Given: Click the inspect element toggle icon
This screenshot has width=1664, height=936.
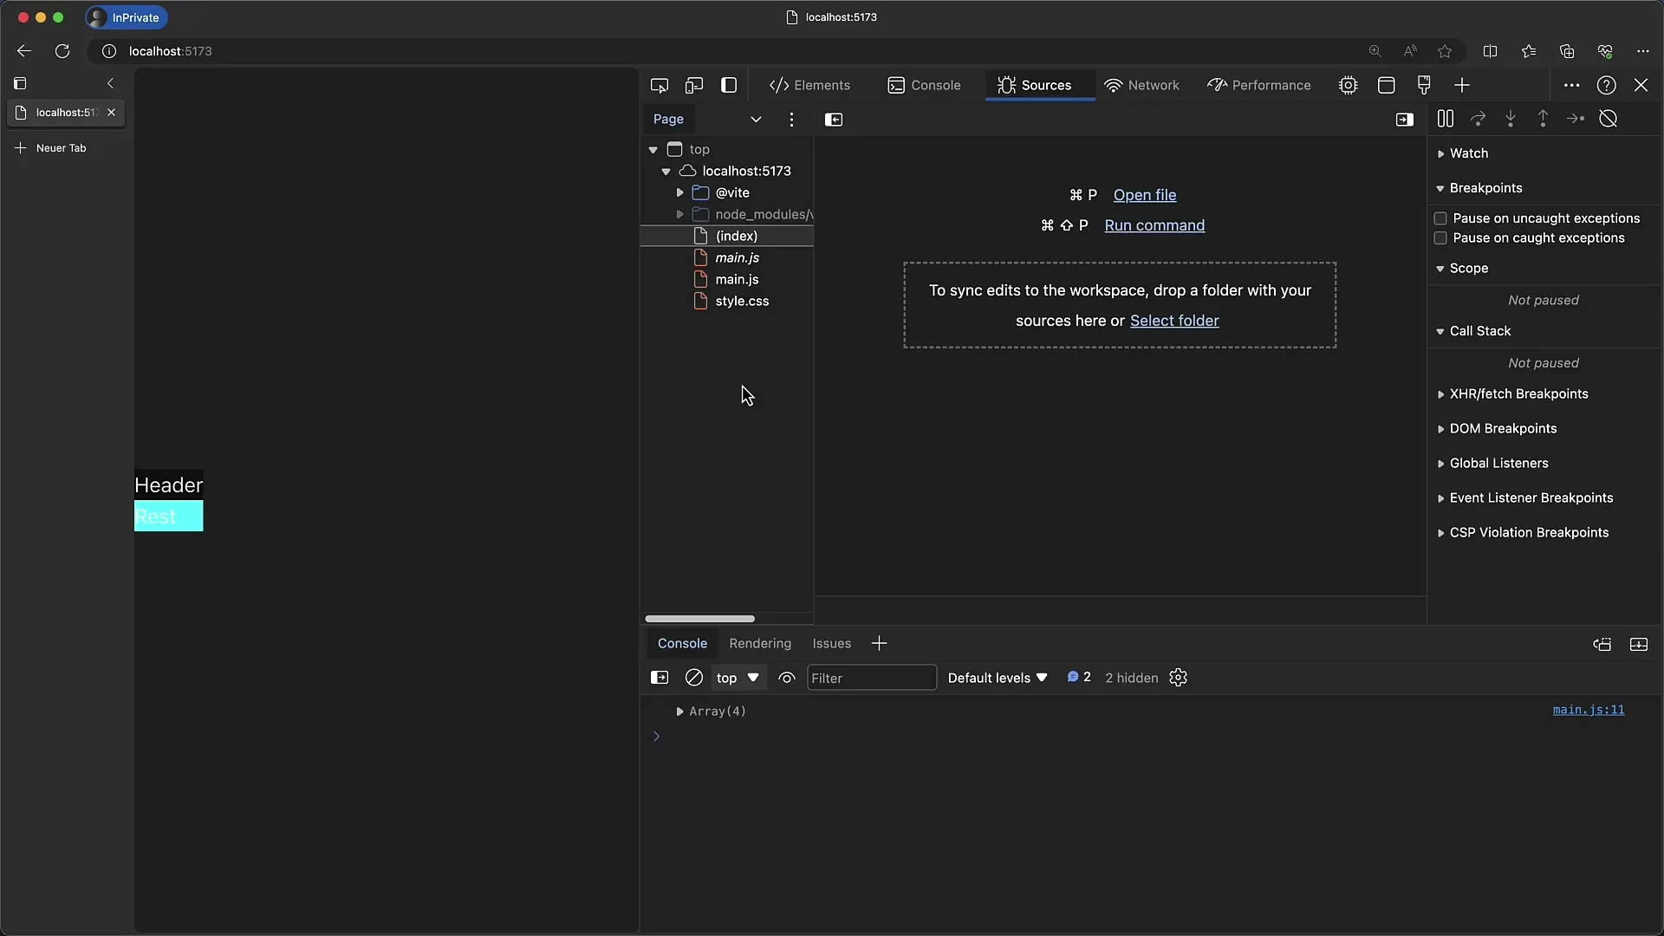Looking at the screenshot, I should click(x=660, y=85).
